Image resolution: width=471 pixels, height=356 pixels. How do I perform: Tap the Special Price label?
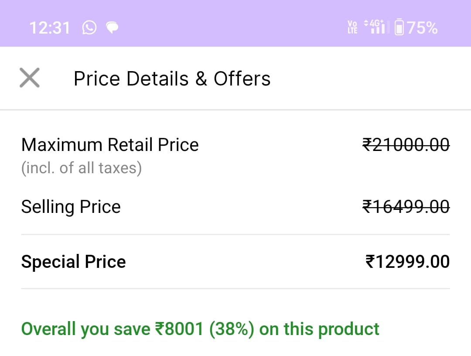coord(73,262)
